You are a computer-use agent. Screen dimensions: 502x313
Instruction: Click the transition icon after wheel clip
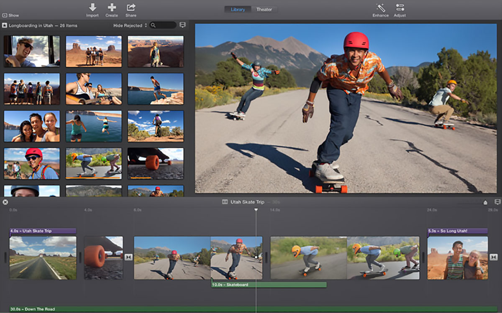point(128,257)
